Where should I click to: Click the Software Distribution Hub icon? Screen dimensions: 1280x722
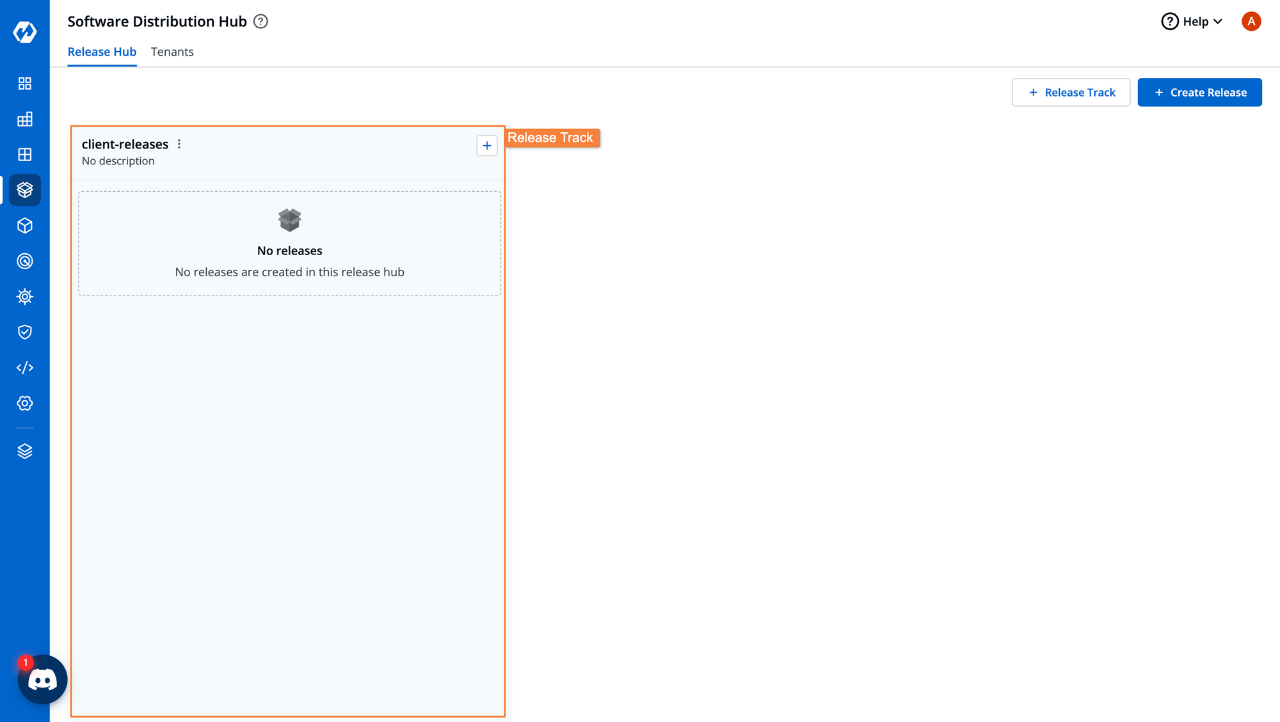24,190
